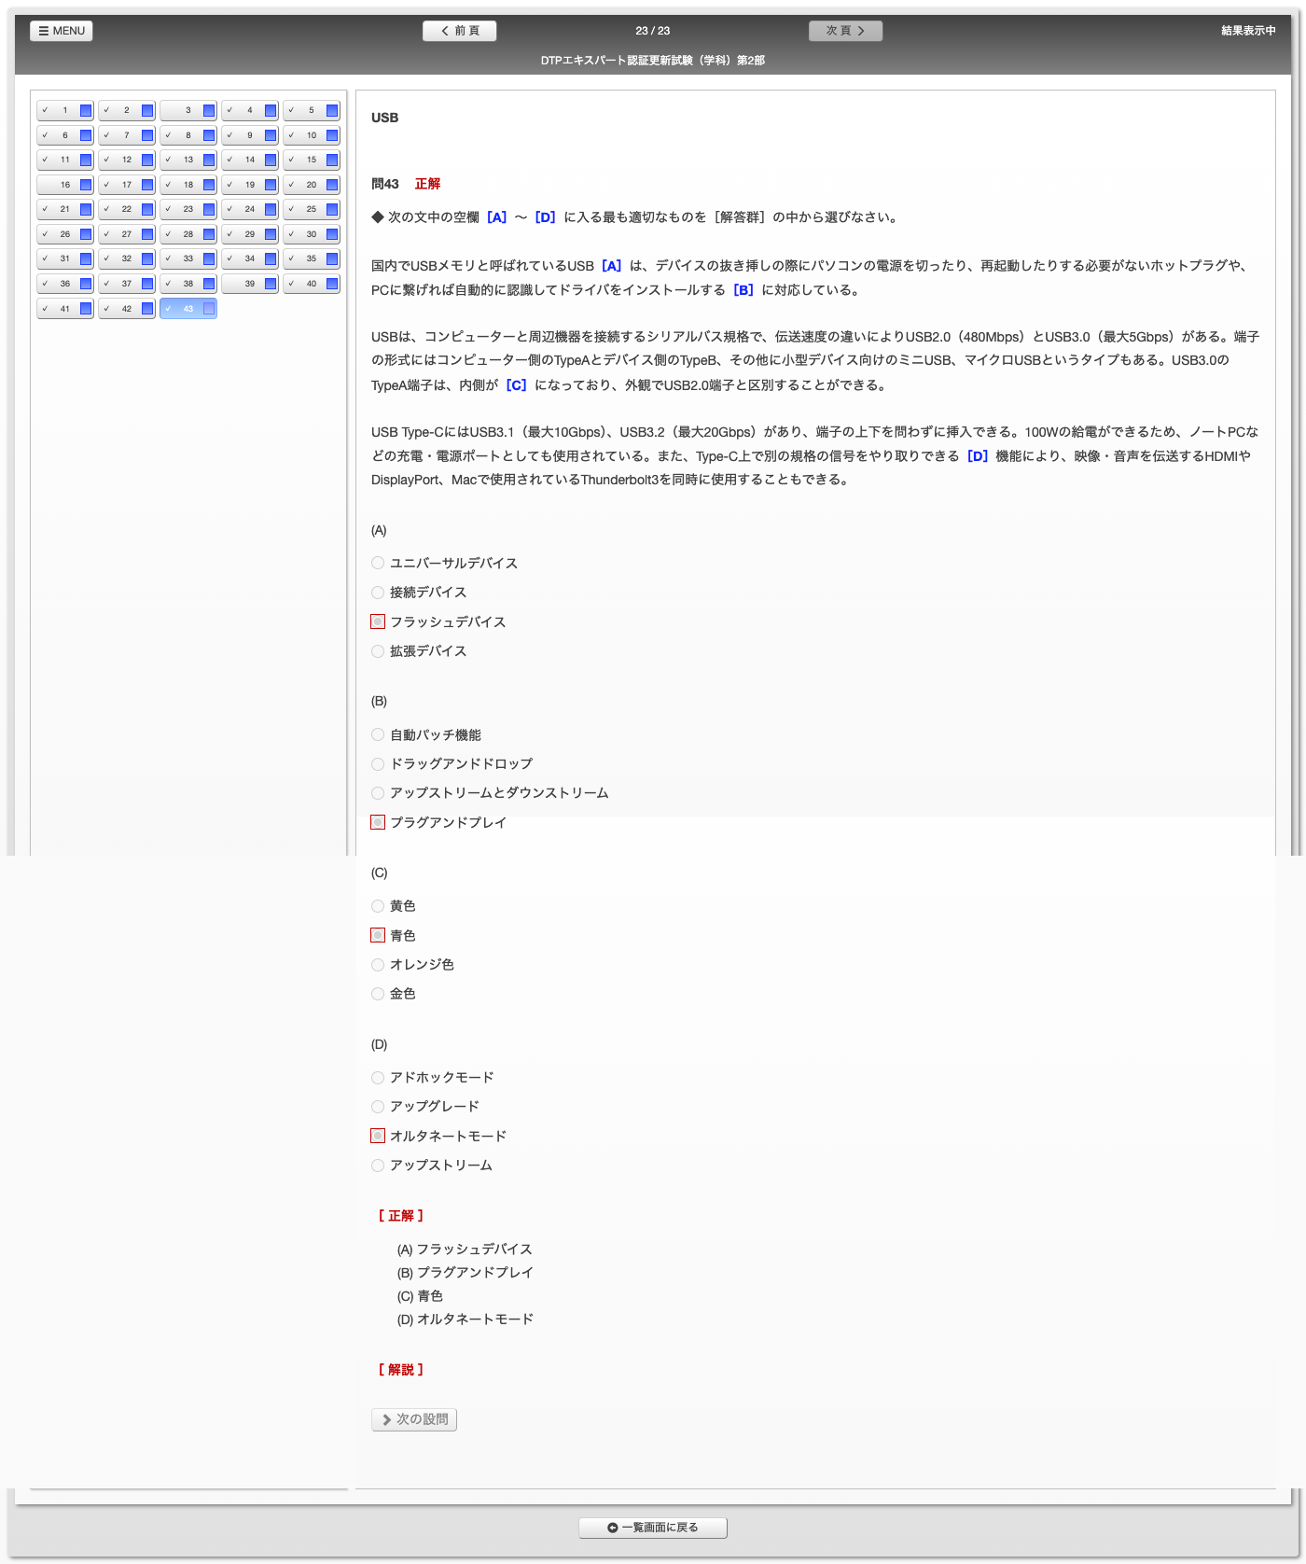Select the フラッシュデバイス answer radio
The image size is (1306, 1564).
[378, 621]
